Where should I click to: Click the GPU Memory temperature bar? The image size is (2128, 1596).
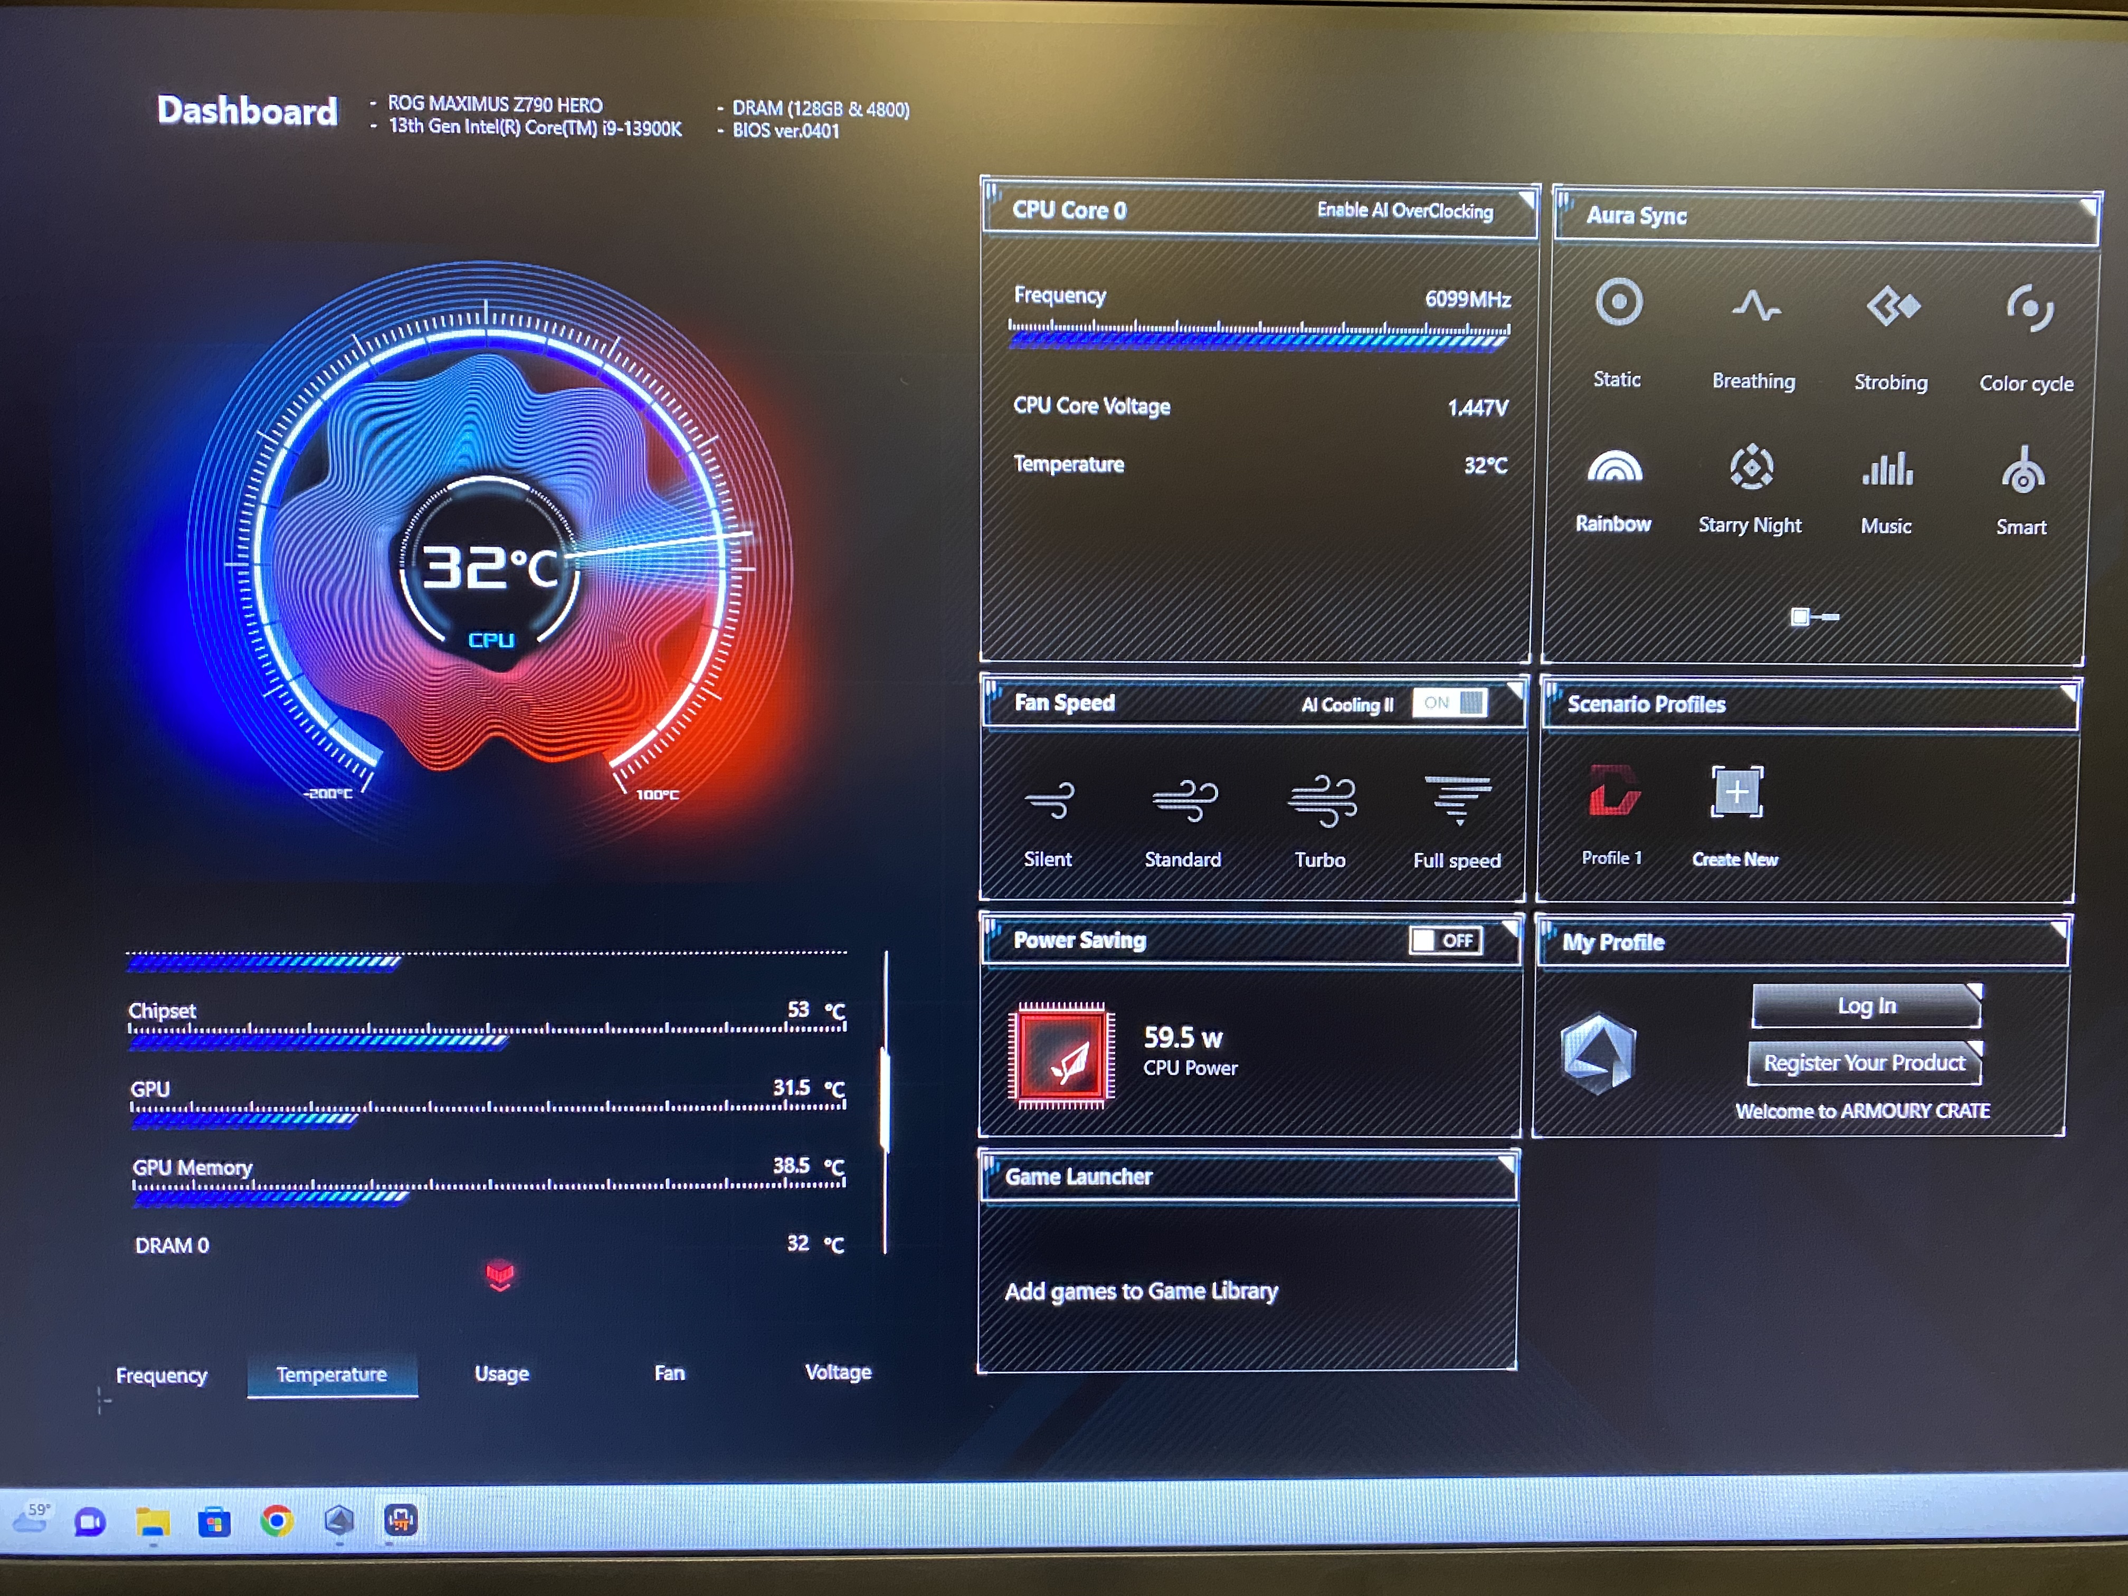point(489,1191)
